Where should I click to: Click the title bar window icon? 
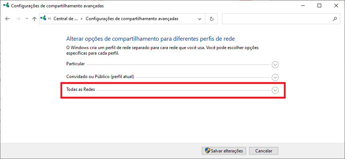coord(5,5)
